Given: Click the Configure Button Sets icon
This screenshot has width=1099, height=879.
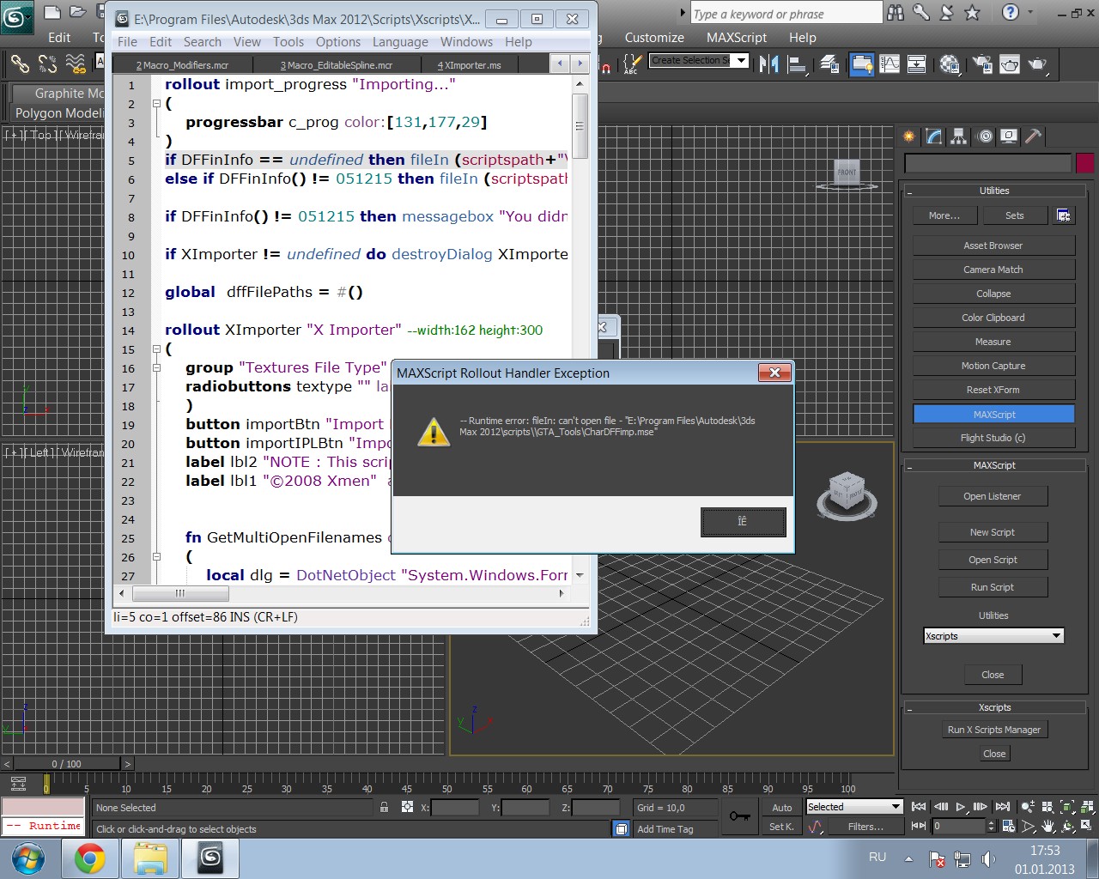Looking at the screenshot, I should 1064,215.
